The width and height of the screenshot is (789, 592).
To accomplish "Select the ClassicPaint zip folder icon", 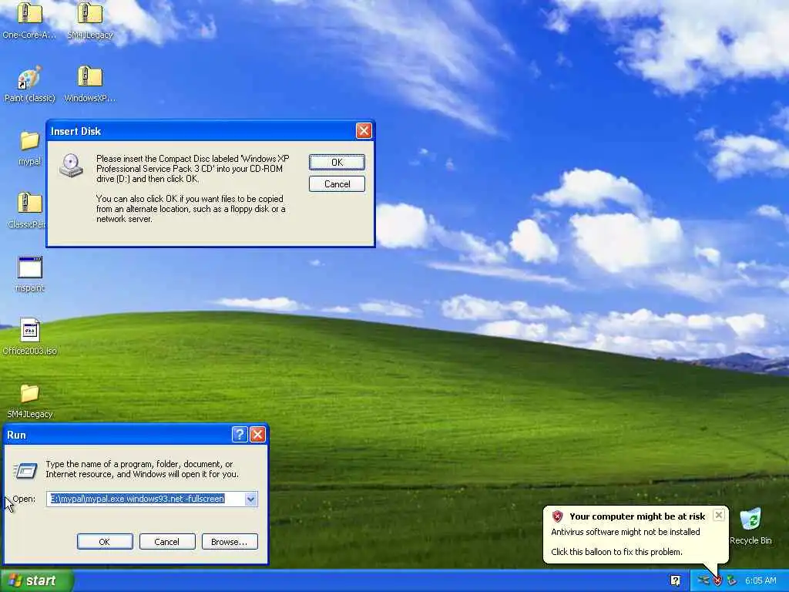I will coord(30,203).
